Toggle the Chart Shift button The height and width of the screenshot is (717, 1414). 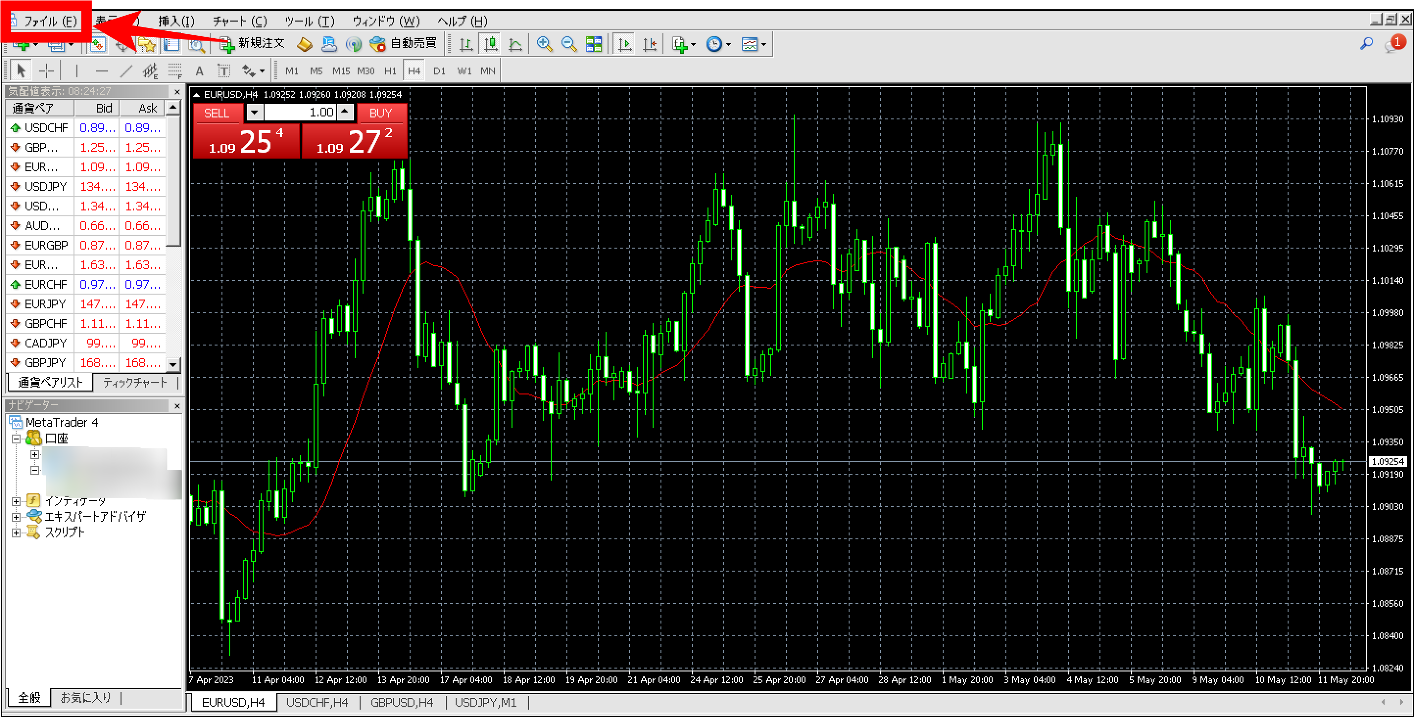(x=649, y=44)
